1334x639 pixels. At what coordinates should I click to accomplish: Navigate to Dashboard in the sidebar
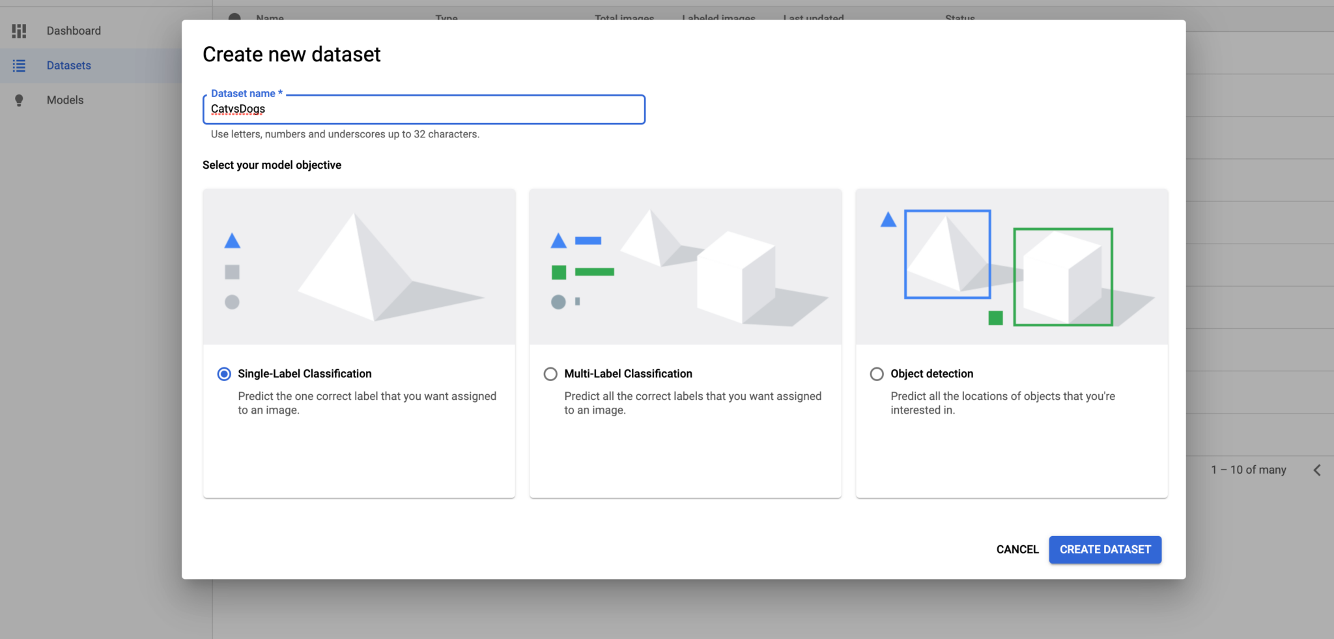pyautogui.click(x=74, y=30)
